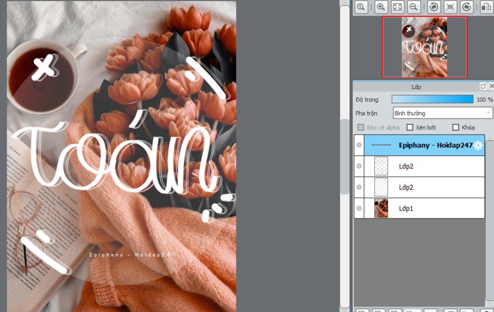Rotate the canvas view clockwise

point(467,7)
